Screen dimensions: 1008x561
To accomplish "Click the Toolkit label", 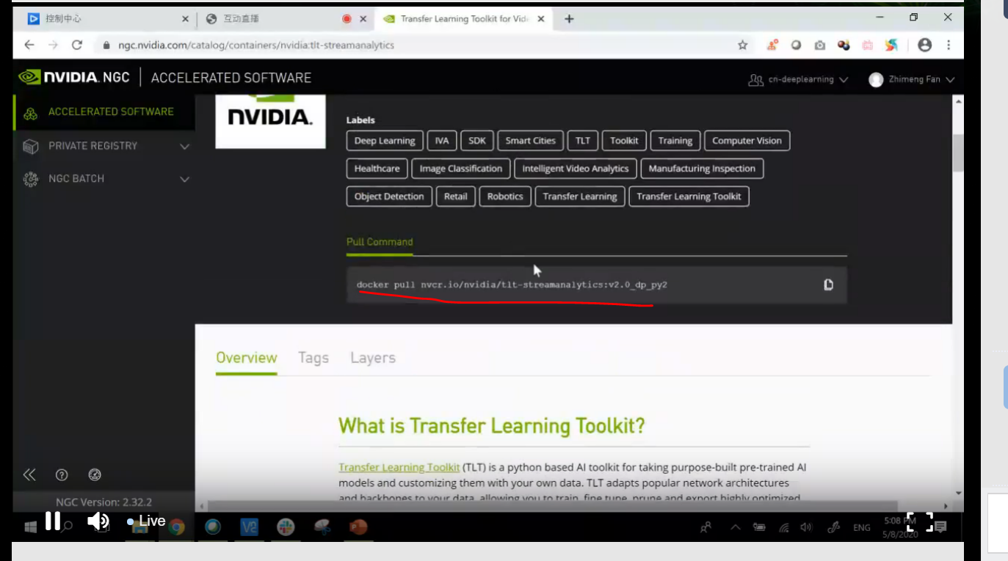I will pos(624,141).
